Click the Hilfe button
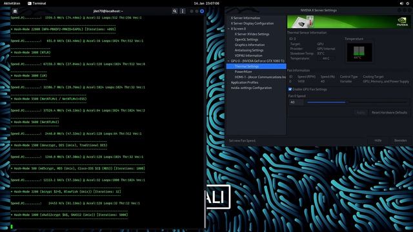This screenshot has height=232, width=413. click(378, 140)
